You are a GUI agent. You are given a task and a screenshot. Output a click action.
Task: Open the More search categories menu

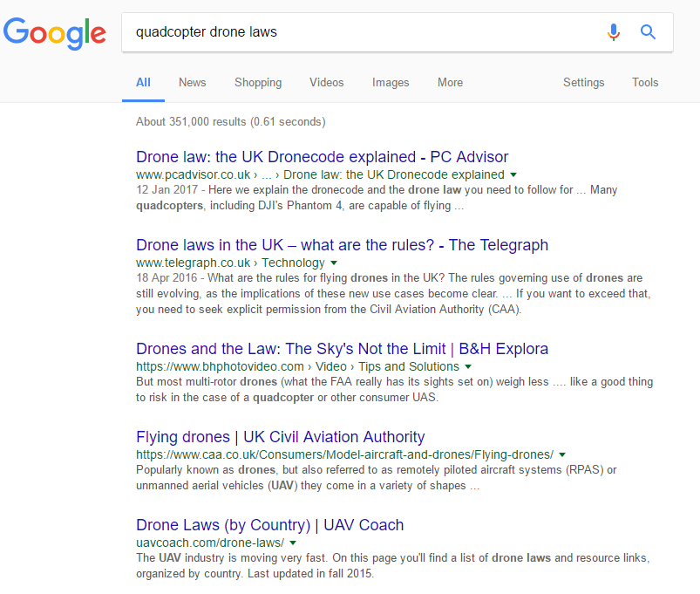point(450,82)
